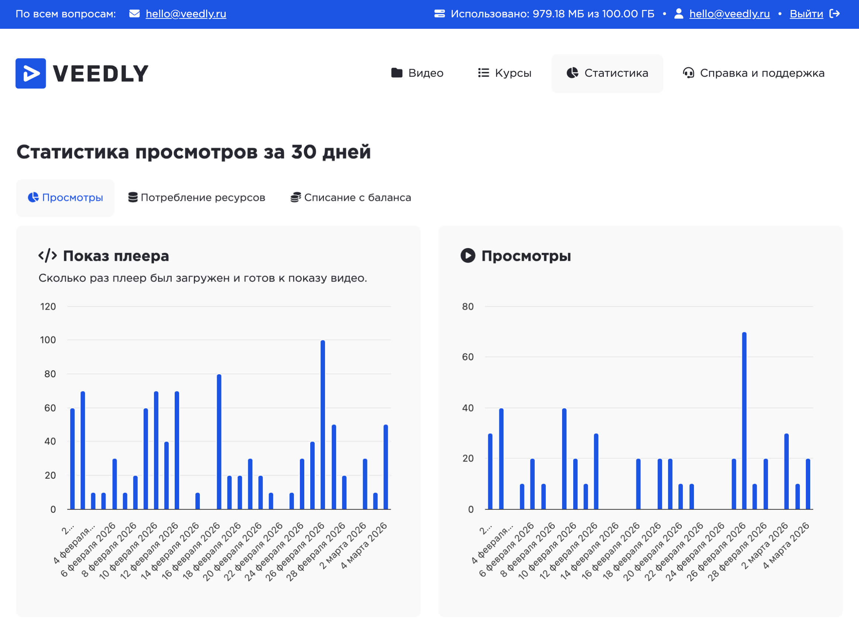Click the coins icon on Списание с баланса
This screenshot has width=859, height=623.
(295, 197)
